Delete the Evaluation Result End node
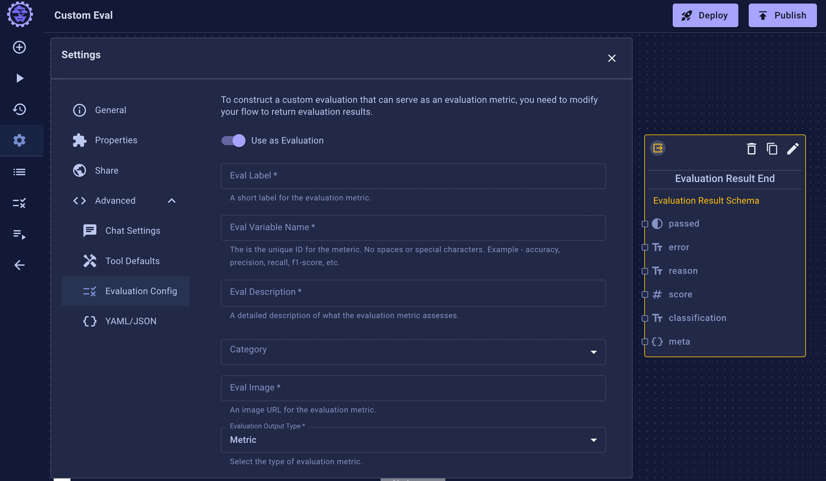 [x=751, y=149]
